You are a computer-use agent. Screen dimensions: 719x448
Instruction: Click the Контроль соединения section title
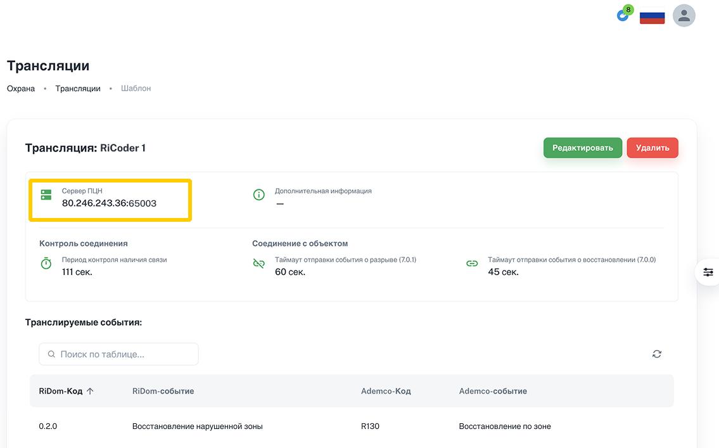click(84, 243)
